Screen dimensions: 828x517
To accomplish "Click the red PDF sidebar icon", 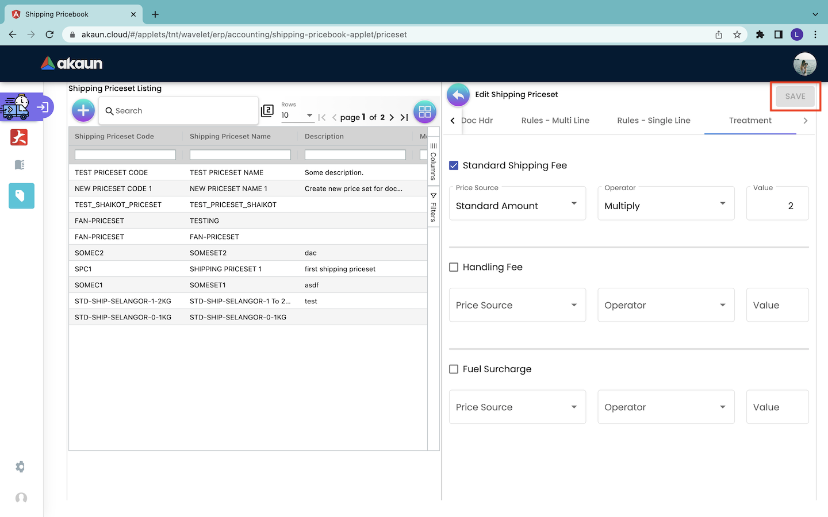I will tap(19, 137).
